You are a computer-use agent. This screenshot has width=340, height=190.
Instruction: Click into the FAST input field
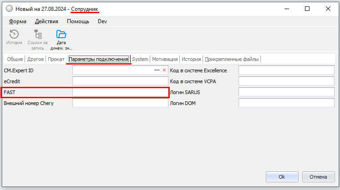pyautogui.click(x=120, y=92)
